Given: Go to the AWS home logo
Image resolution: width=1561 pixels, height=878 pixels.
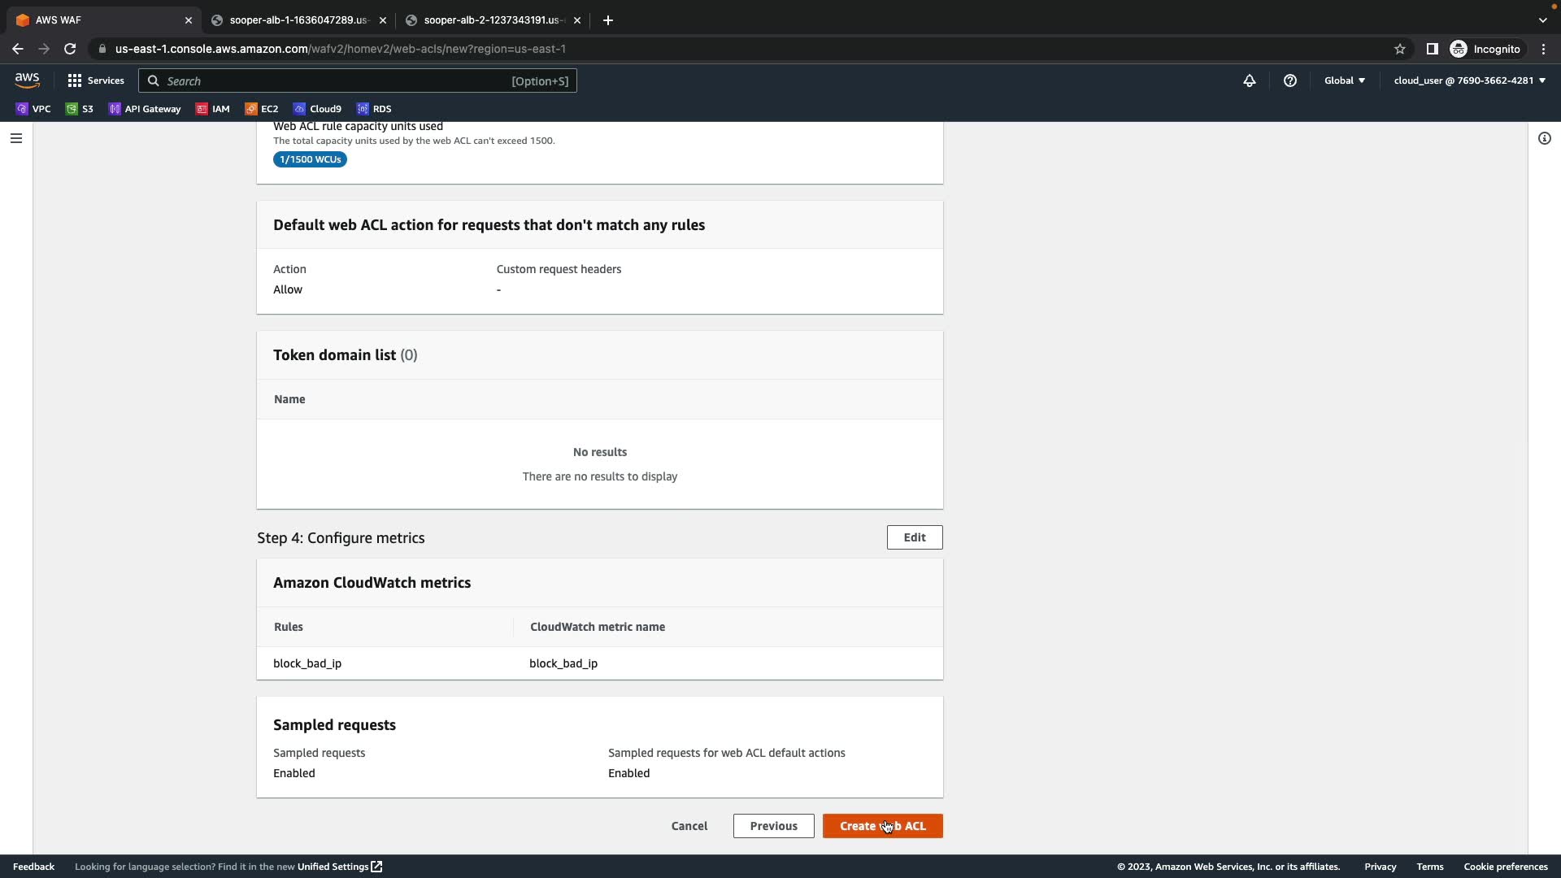Looking at the screenshot, I should coord(27,80).
